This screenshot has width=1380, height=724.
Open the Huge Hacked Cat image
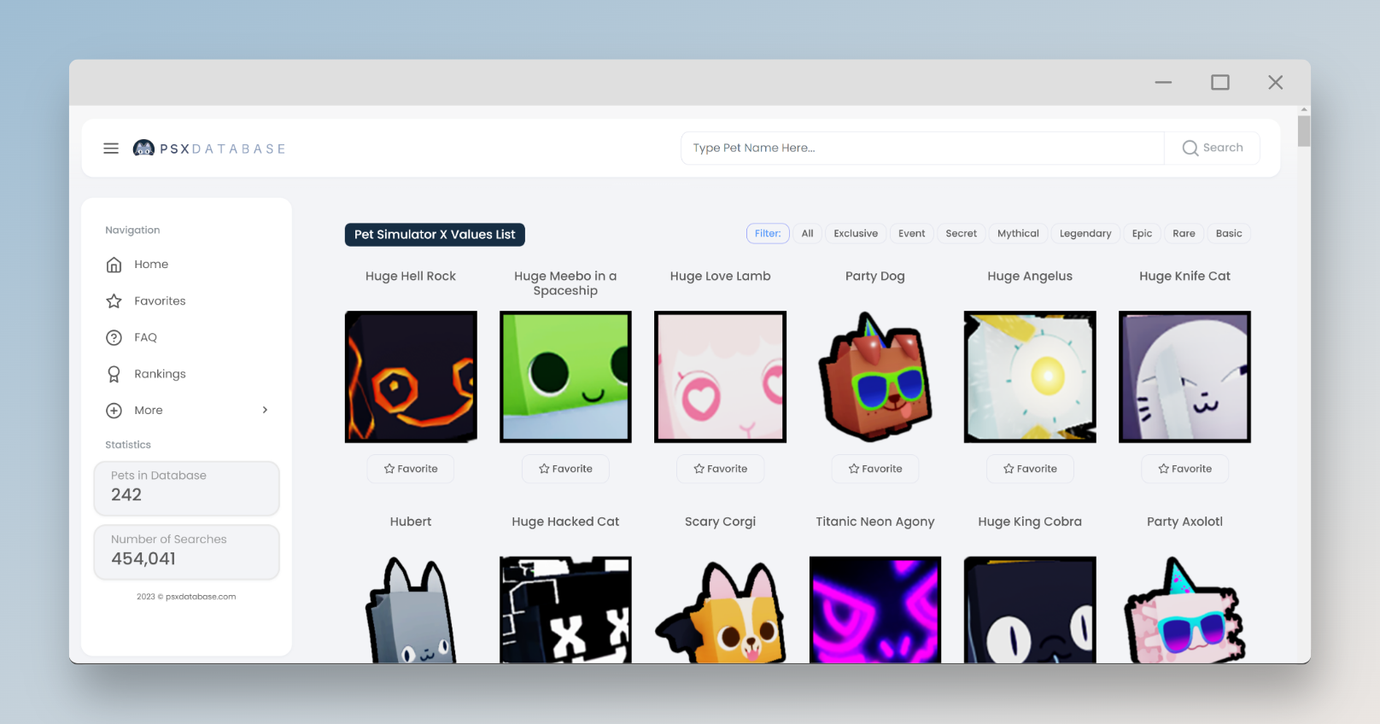tap(565, 610)
